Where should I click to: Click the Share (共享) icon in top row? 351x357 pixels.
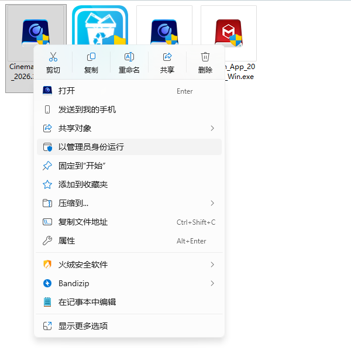[x=167, y=57]
